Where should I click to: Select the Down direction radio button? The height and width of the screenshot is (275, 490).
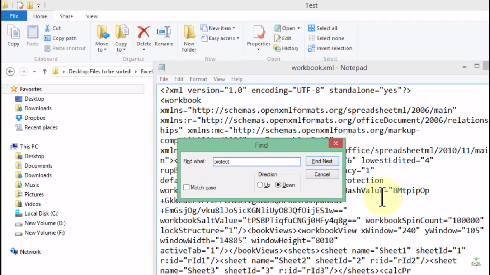tap(278, 185)
